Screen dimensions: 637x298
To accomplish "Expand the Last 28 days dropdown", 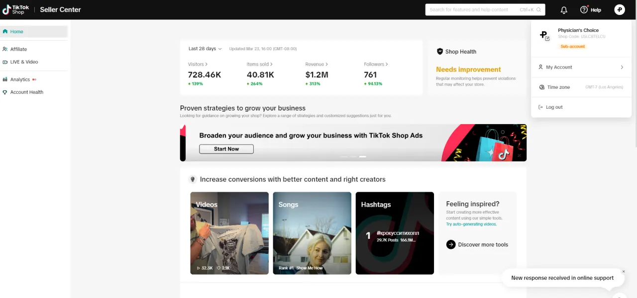I will [x=205, y=49].
